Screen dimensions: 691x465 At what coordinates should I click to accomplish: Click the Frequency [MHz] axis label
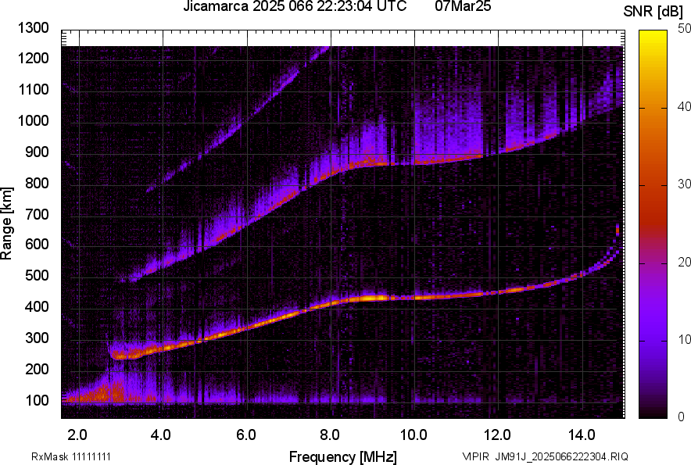342,456
